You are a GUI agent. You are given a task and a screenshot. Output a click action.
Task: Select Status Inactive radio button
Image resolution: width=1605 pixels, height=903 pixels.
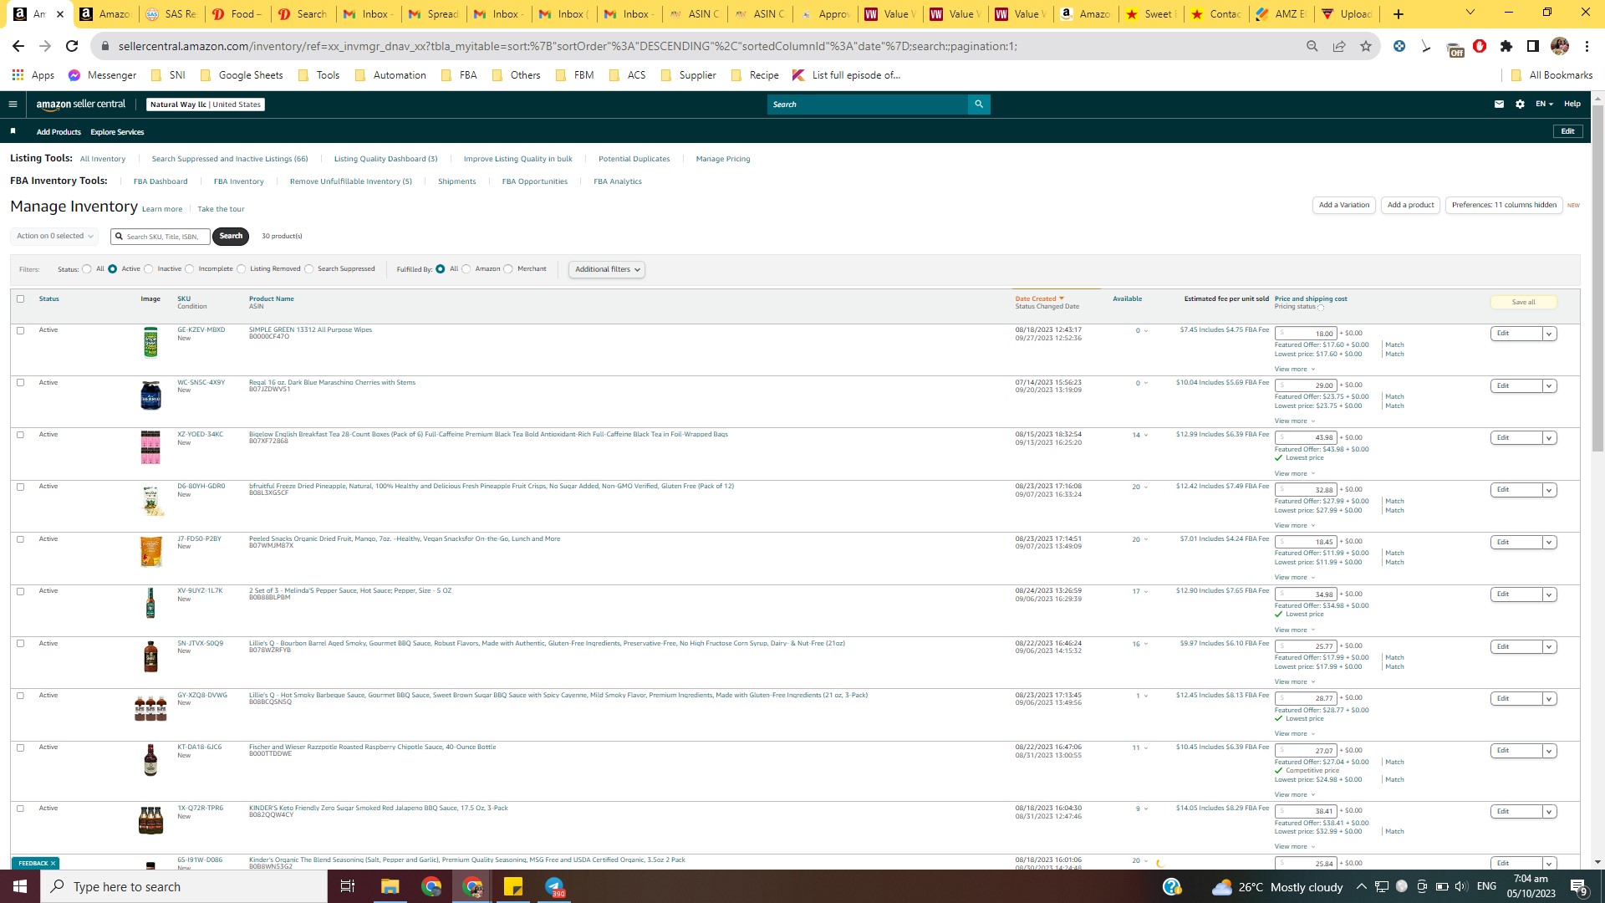149,269
